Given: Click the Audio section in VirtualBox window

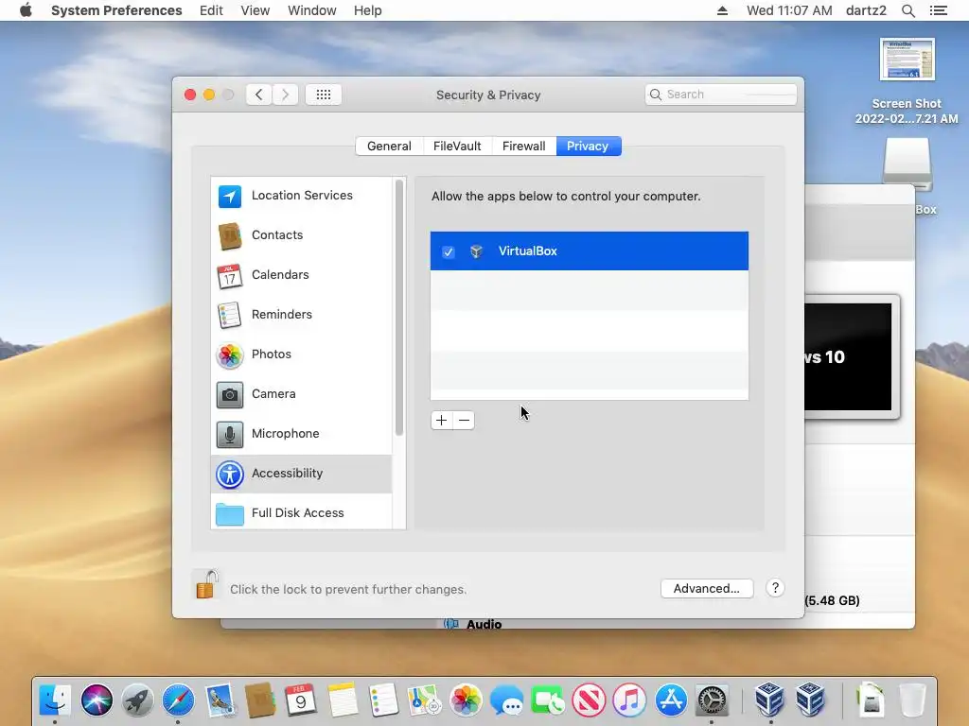Looking at the screenshot, I should (484, 624).
